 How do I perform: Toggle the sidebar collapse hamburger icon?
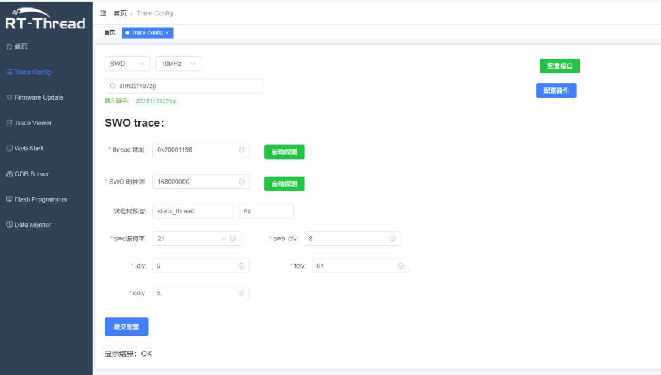(x=103, y=13)
